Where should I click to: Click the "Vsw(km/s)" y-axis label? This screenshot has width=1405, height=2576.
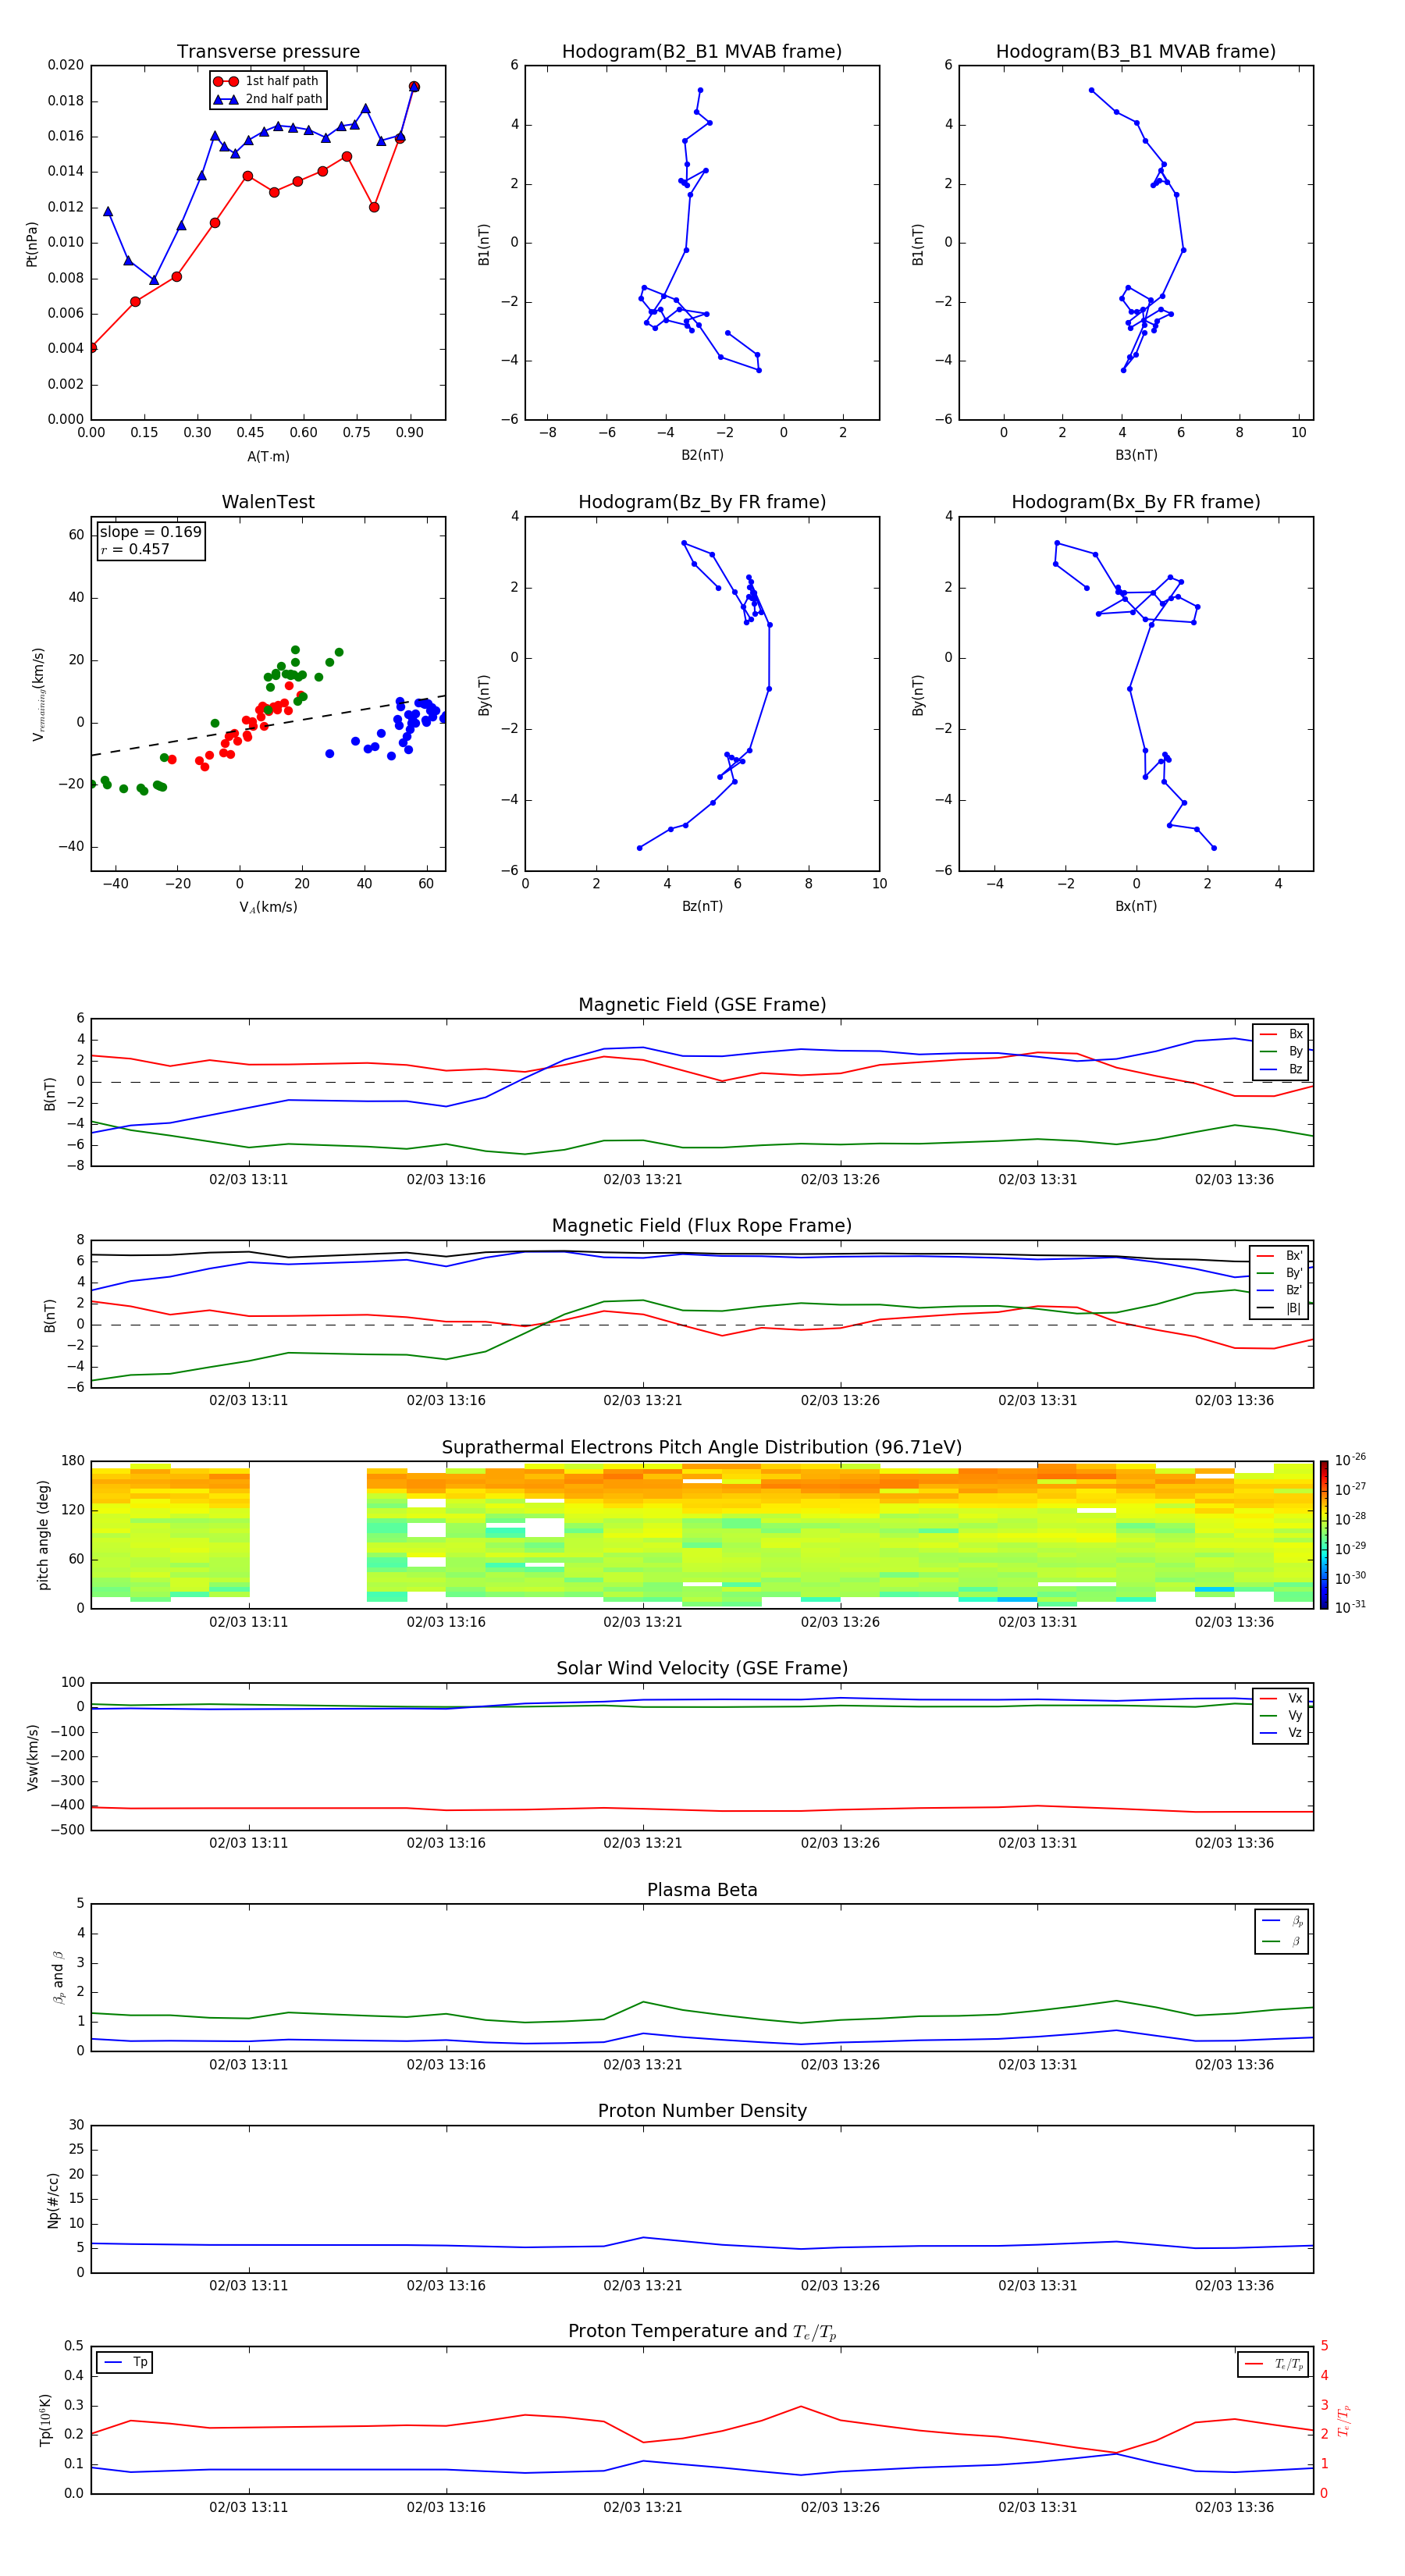tap(32, 1757)
